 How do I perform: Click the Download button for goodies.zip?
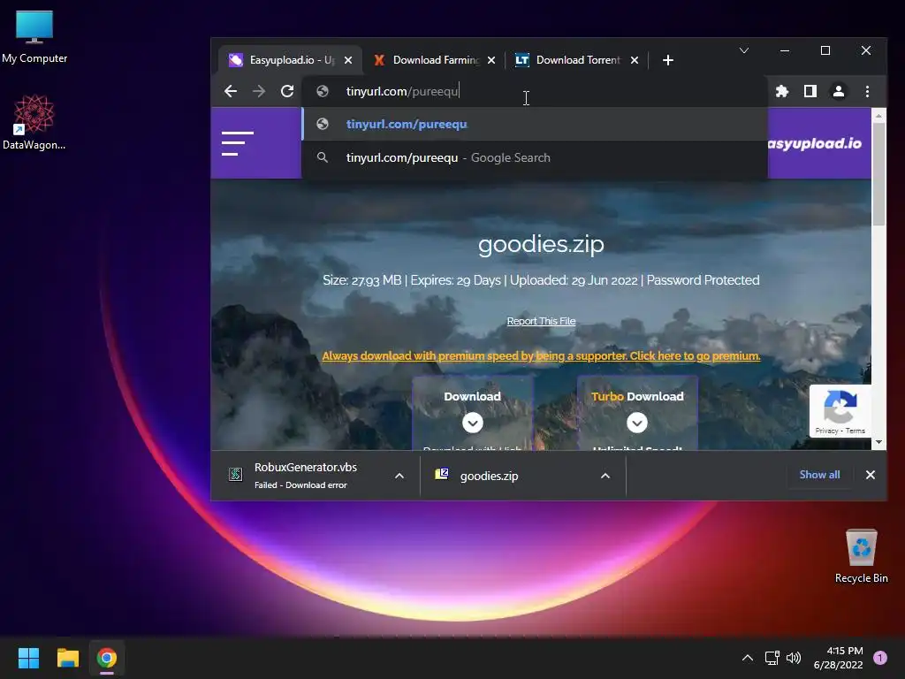click(x=472, y=412)
